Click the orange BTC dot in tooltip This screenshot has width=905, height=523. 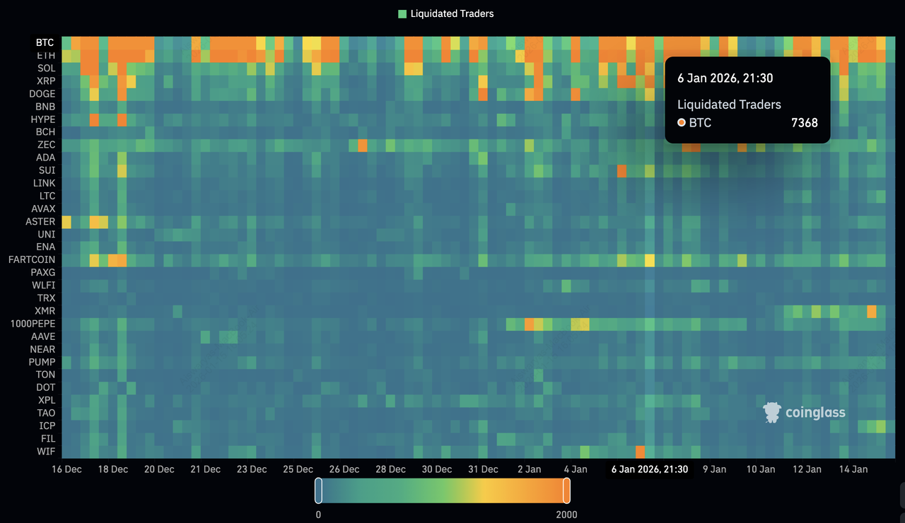(682, 123)
